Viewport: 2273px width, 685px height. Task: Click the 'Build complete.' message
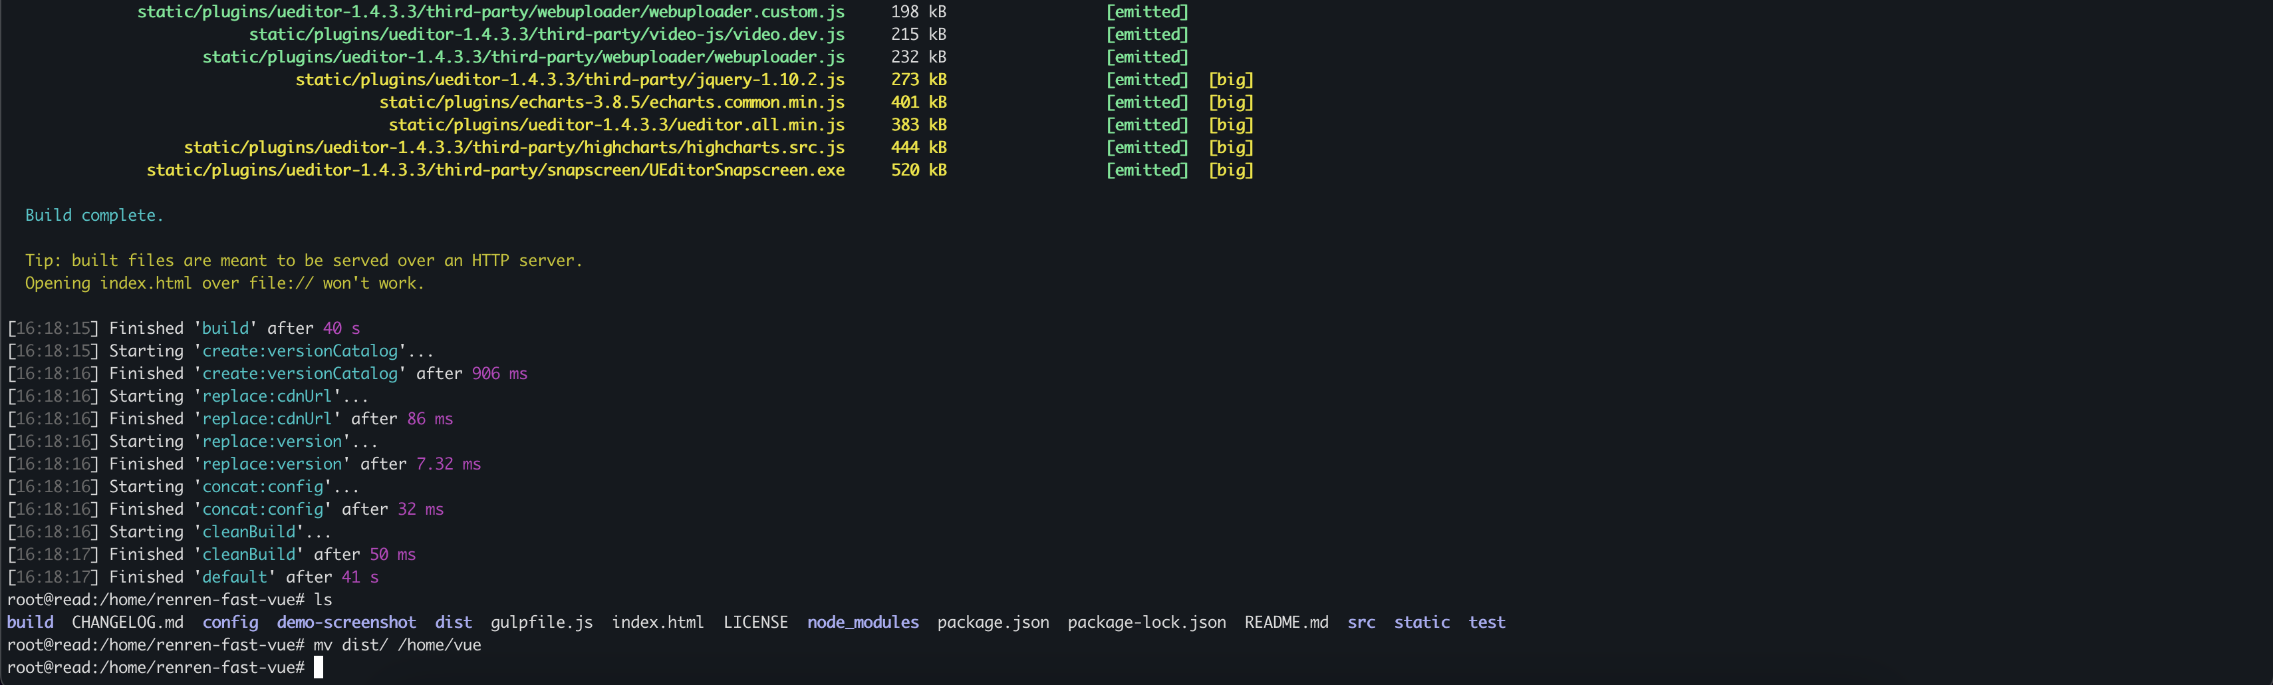click(x=94, y=215)
